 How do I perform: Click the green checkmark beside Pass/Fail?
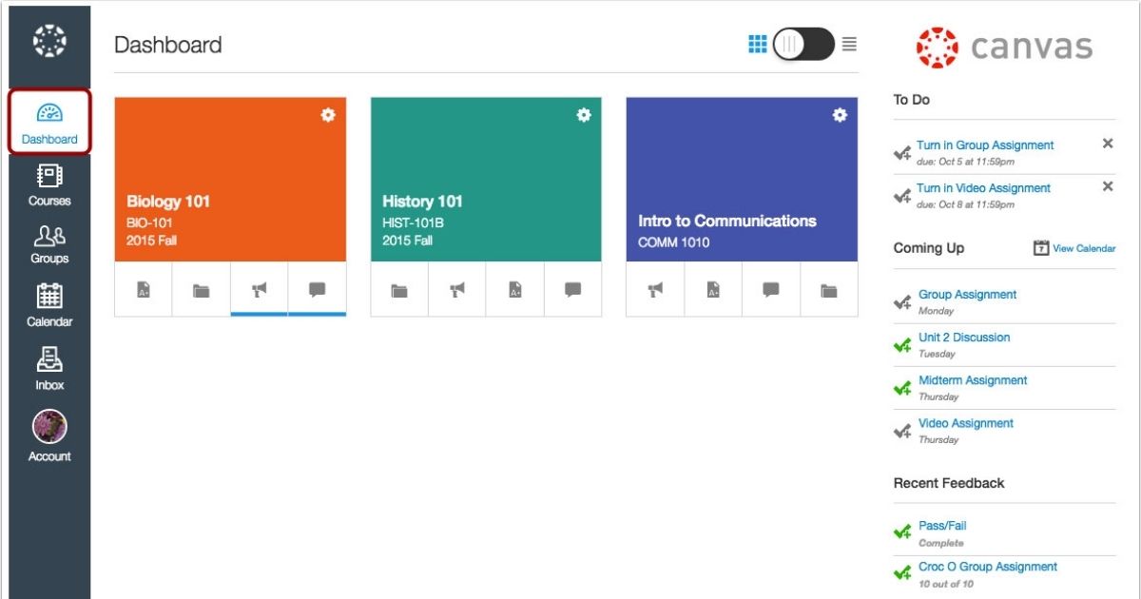[902, 533]
